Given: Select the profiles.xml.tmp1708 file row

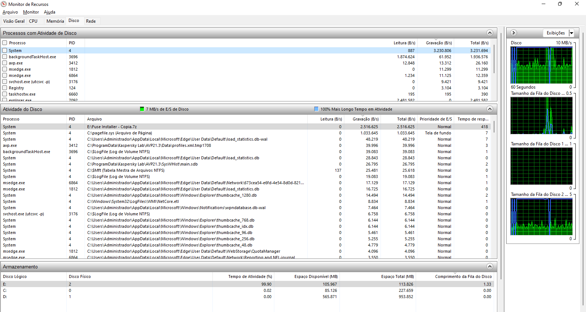Looking at the screenshot, I should pos(245,145).
